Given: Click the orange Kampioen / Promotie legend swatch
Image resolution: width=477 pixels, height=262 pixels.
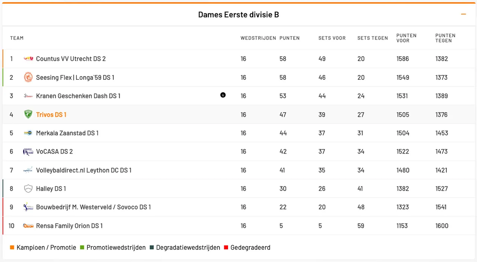Looking at the screenshot, I should (12, 247).
